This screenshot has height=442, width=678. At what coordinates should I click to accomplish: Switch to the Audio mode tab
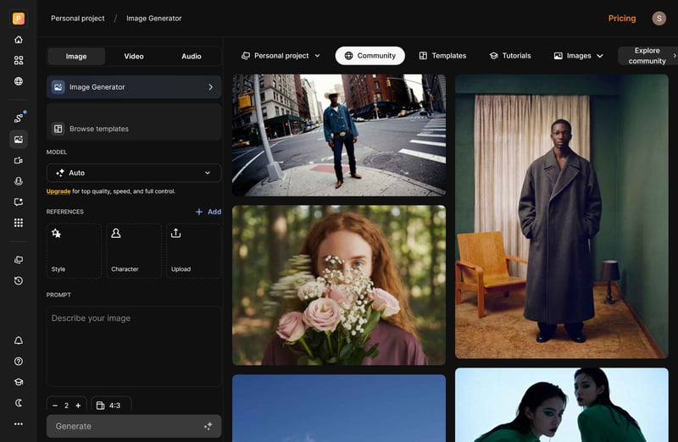[x=192, y=57]
